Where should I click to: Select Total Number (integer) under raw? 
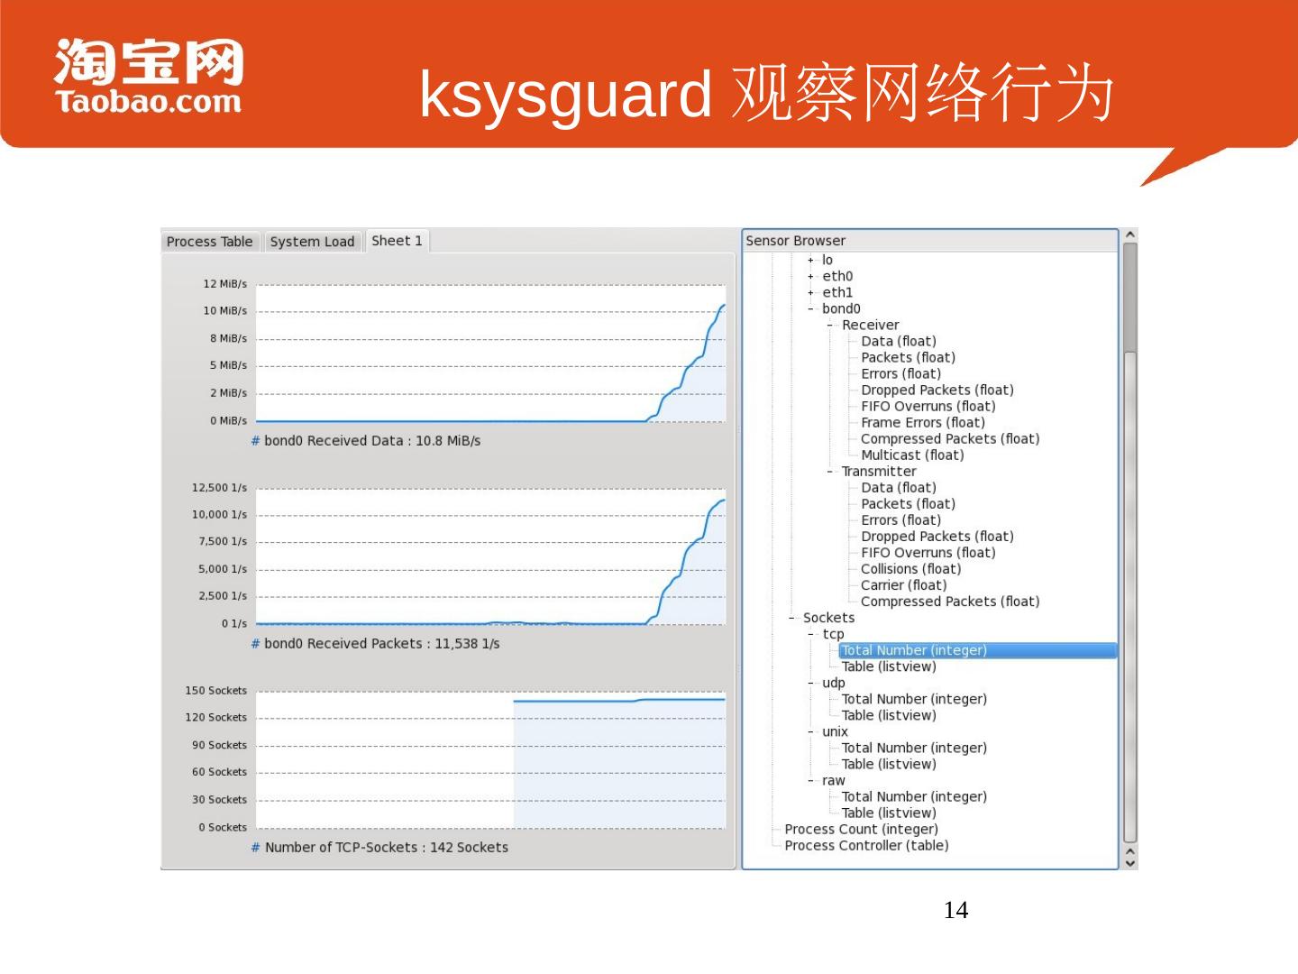pyautogui.click(x=914, y=796)
